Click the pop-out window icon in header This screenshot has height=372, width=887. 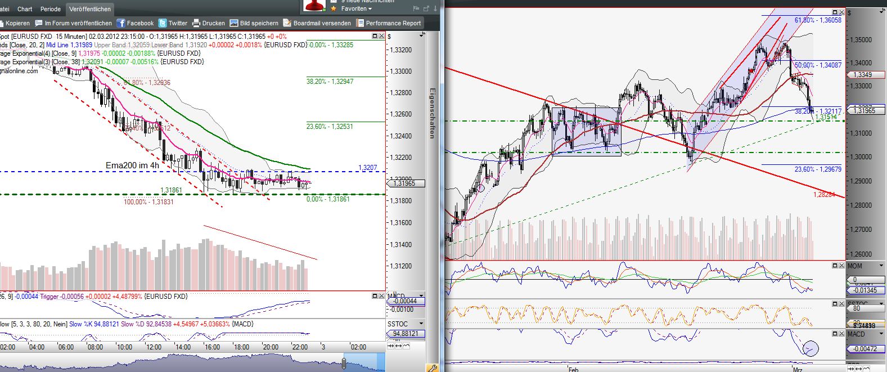[426, 8]
